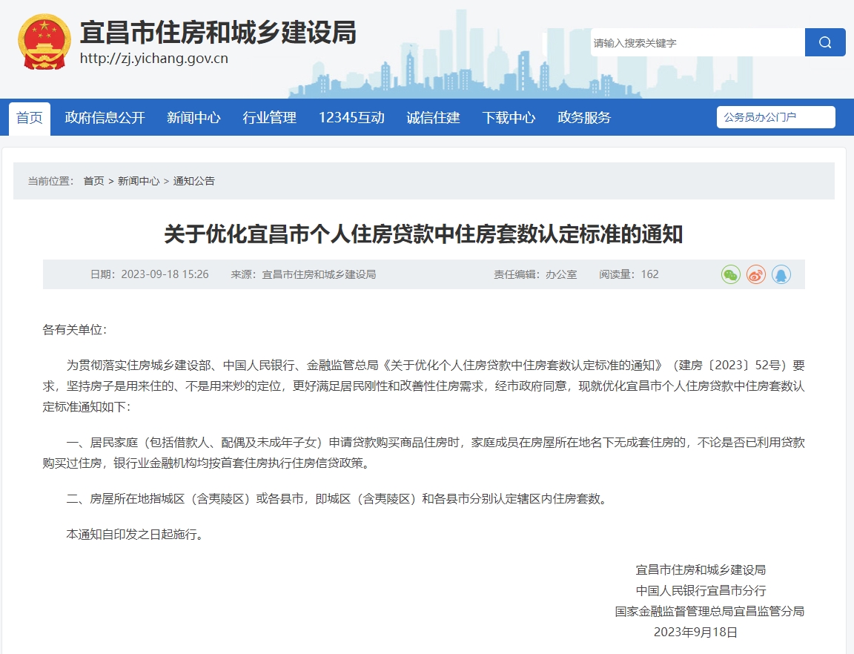854x654 pixels.
Task: Focus the 请输入搜索关键字 search box
Action: coord(697,43)
